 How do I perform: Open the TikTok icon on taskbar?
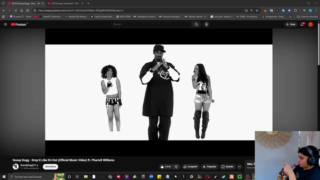point(215,177)
